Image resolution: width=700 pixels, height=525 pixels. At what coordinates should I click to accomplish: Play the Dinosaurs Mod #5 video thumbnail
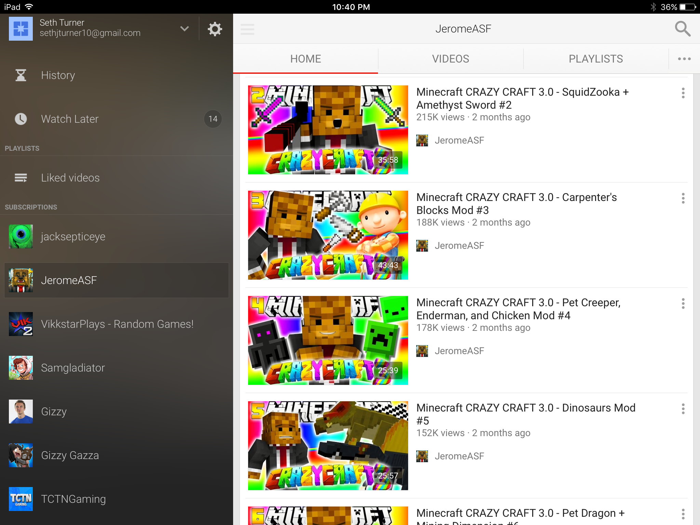tap(328, 446)
